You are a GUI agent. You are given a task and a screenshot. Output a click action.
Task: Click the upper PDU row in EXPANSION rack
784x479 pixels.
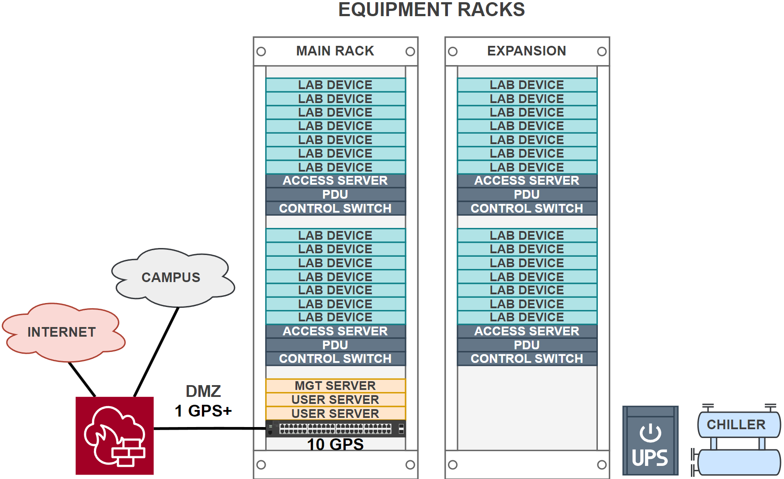coord(527,194)
